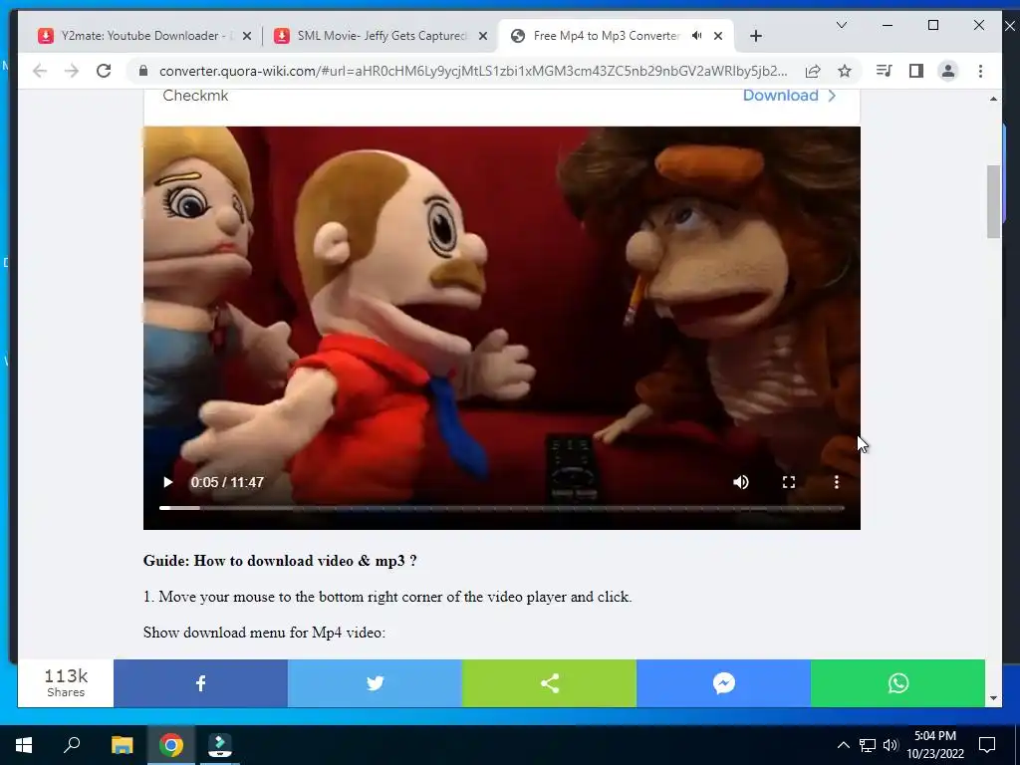Viewport: 1020px width, 765px height.
Task: Seek along the video progress bar
Action: point(502,507)
